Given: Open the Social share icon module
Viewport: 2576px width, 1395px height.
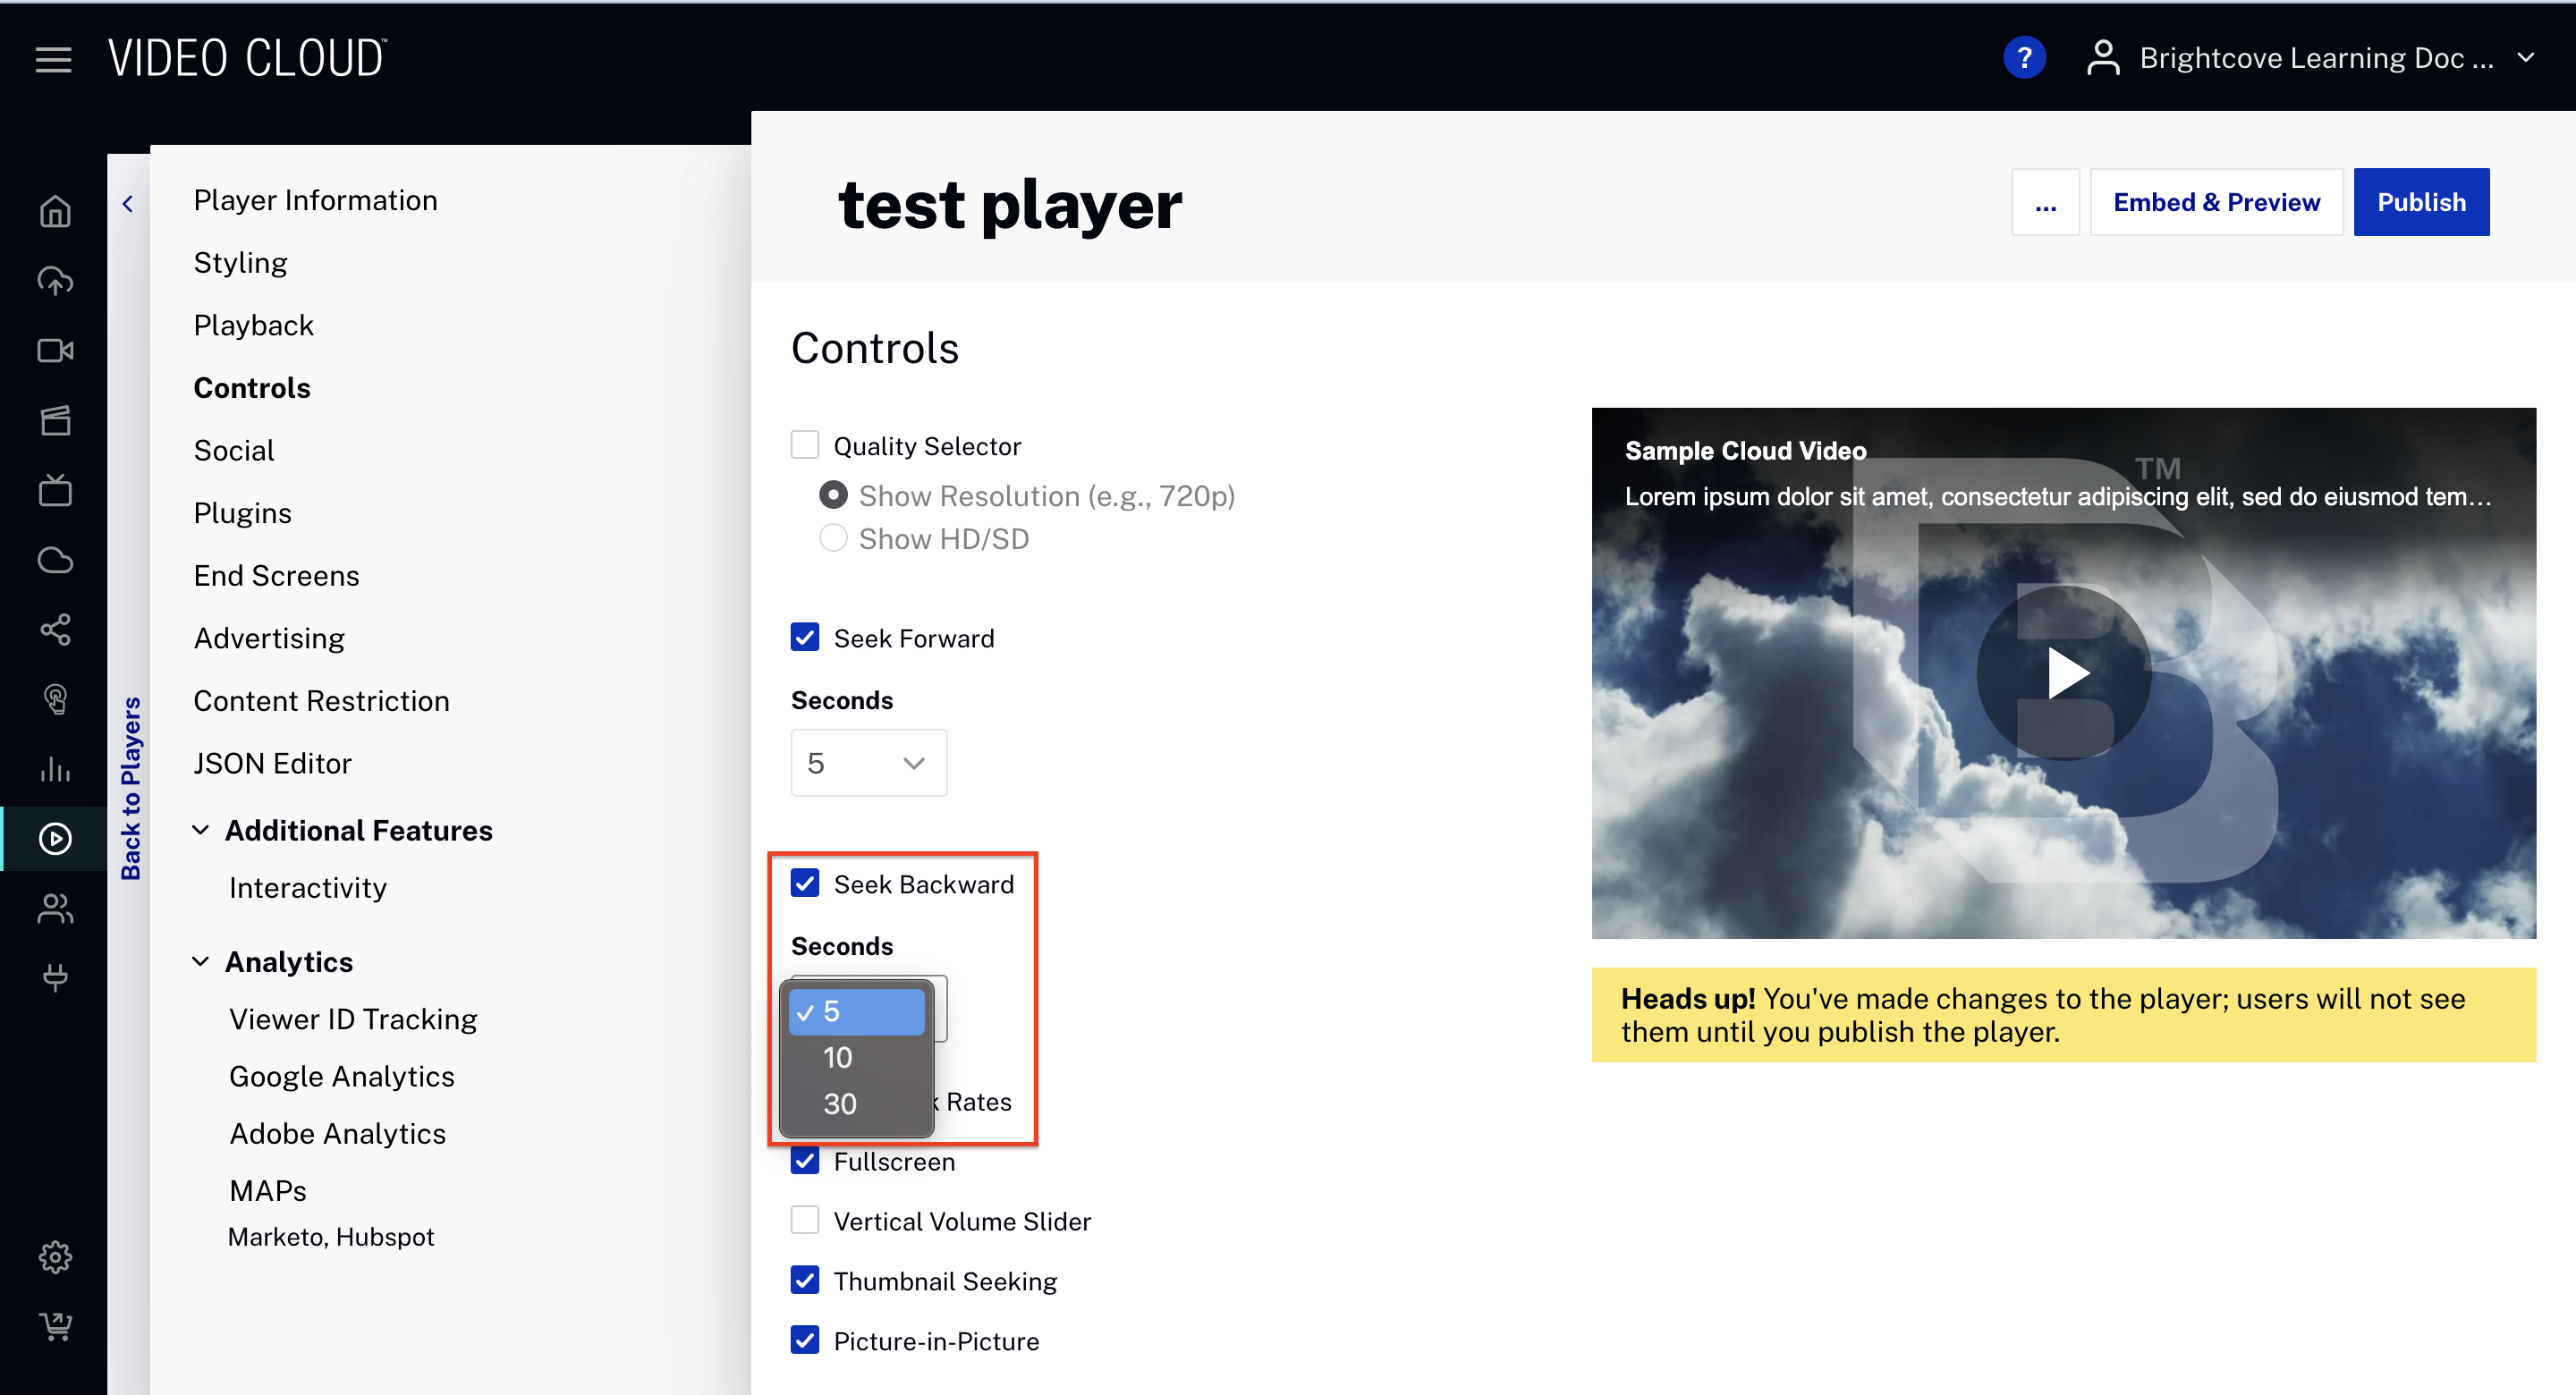Looking at the screenshot, I should (x=55, y=630).
